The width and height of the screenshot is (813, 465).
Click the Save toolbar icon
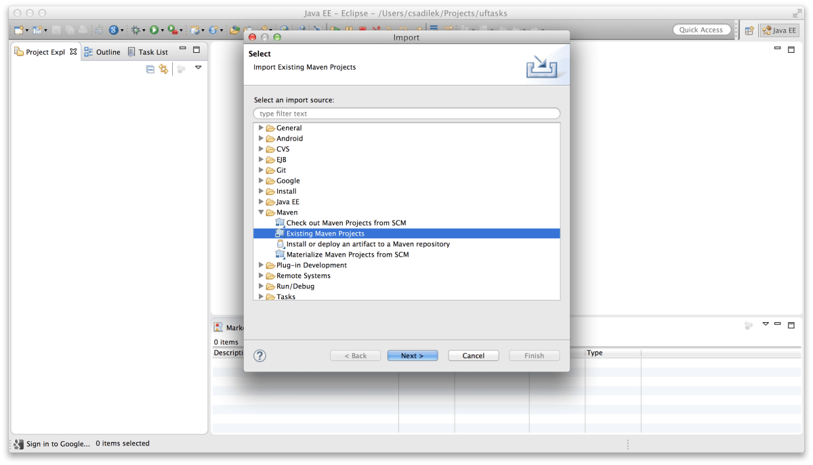coord(56,30)
